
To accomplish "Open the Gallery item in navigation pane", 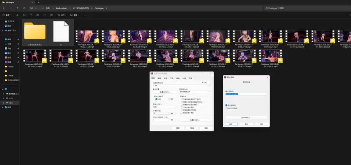I will (x=8, y=26).
